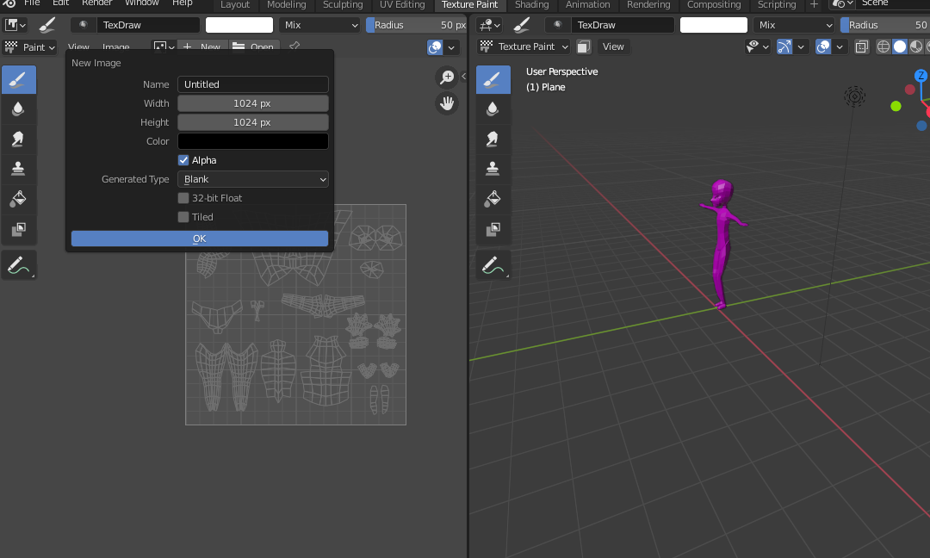Select material preview shading mode
Screen dimensions: 930x558
pyautogui.click(x=915, y=46)
